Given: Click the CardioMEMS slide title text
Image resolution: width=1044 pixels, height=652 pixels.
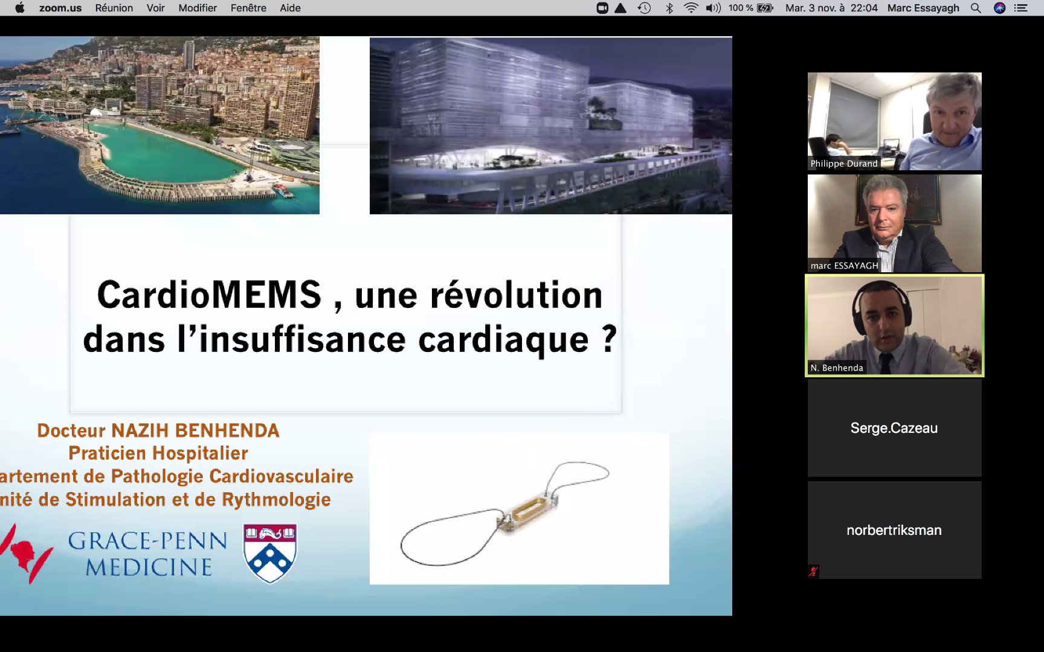Looking at the screenshot, I should tap(350, 317).
